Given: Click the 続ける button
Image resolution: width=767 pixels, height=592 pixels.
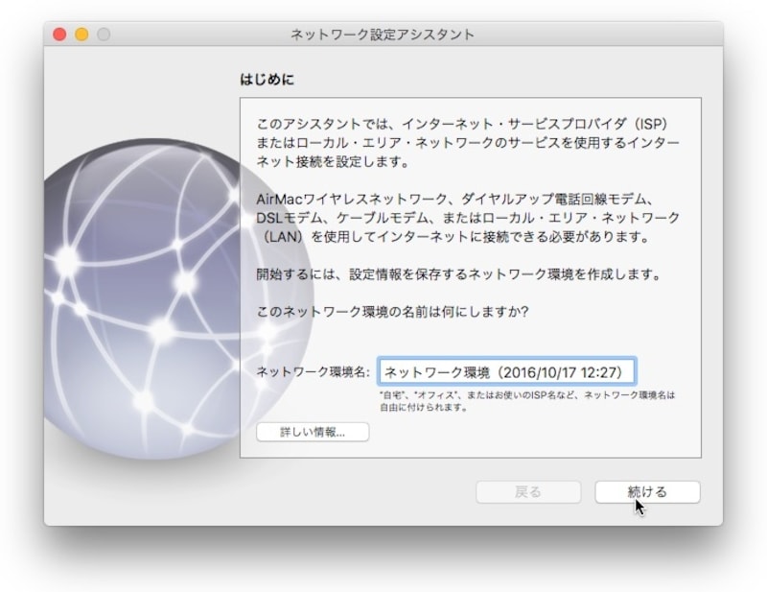Looking at the screenshot, I should tap(647, 491).
